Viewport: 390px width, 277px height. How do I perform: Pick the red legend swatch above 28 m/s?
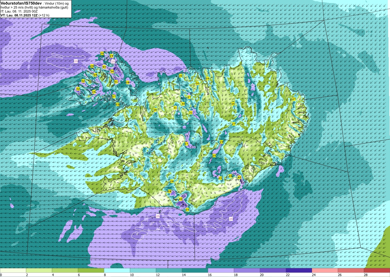pos(377,270)
